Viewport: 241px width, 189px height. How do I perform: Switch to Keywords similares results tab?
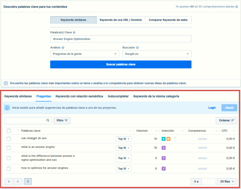[18, 96]
